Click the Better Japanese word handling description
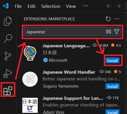Image resolution: width=127 pixels, height=114 pixels. [81, 79]
